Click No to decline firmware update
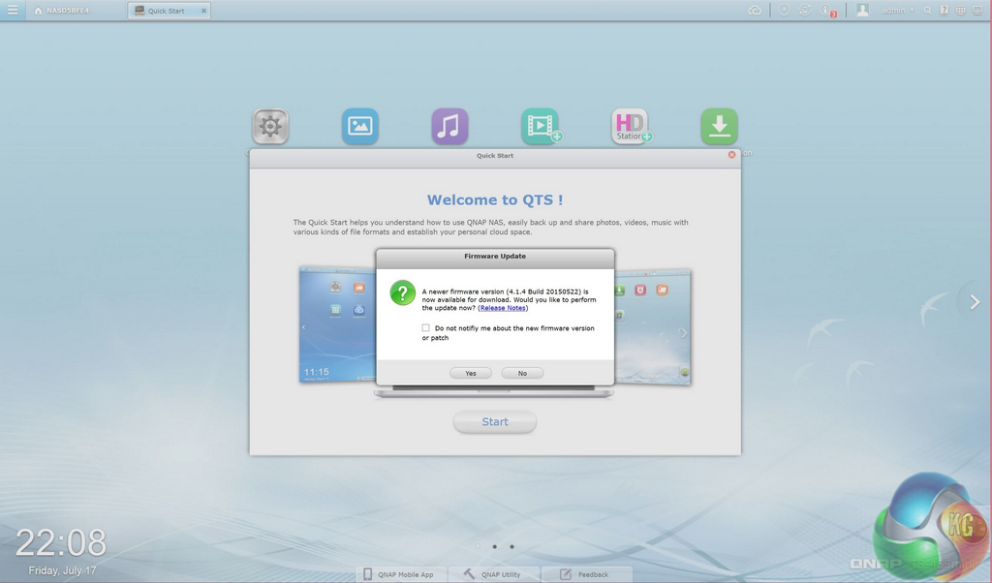Viewport: 992px width, 583px height. (x=522, y=373)
